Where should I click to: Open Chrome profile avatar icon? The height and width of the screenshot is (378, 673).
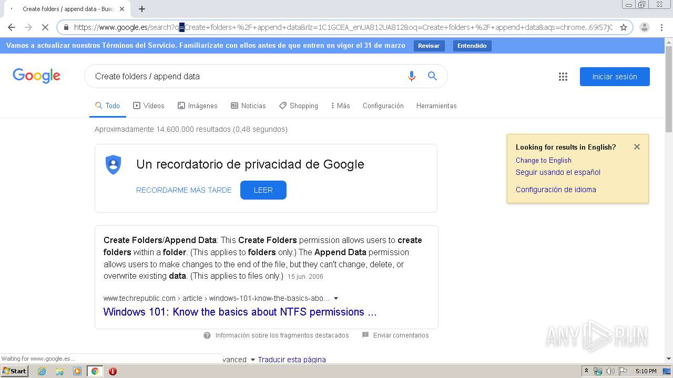coord(645,27)
